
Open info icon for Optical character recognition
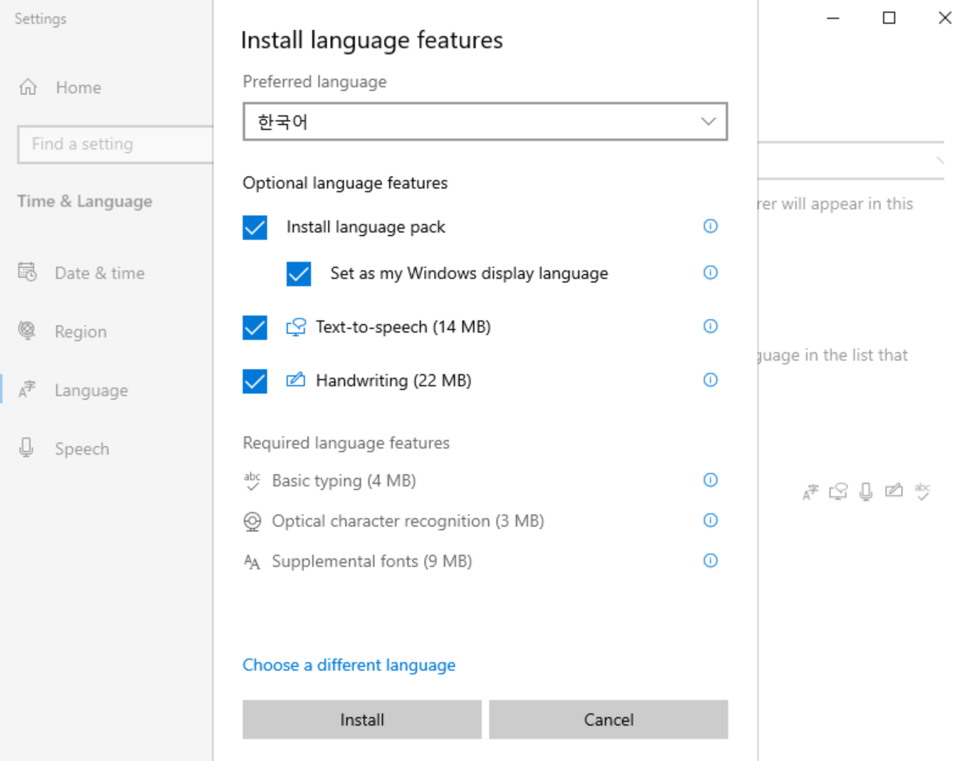(x=710, y=521)
